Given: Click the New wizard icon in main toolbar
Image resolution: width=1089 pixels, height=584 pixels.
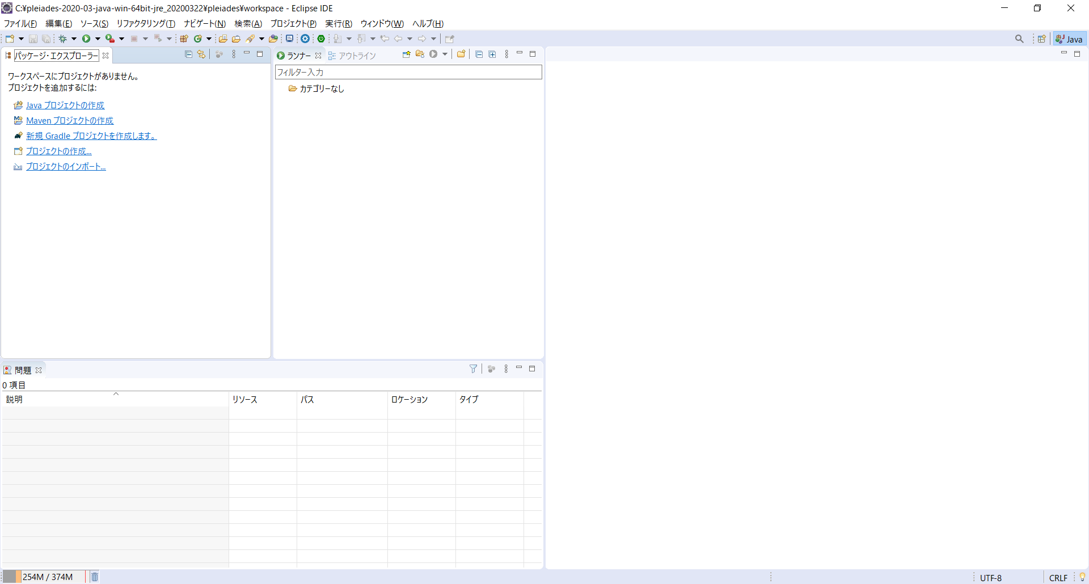Looking at the screenshot, I should coord(10,39).
